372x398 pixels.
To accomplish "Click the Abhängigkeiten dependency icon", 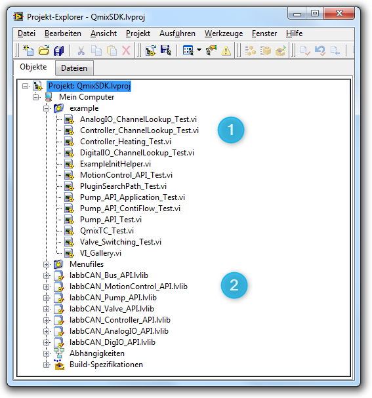I will 59,353.
